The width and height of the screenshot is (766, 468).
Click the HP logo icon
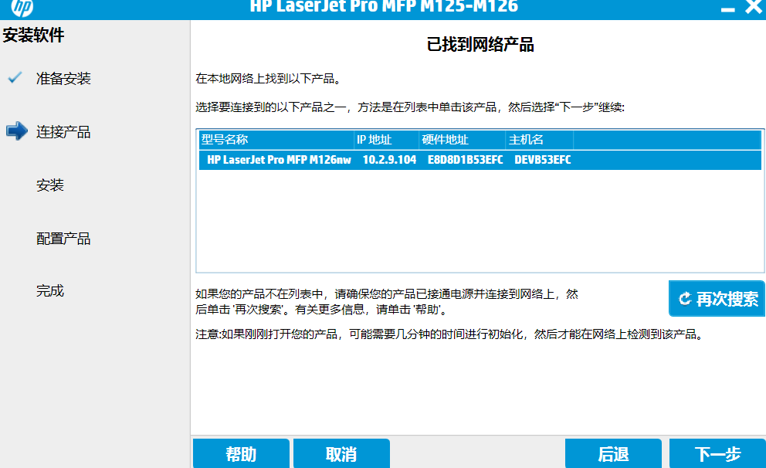[22, 7]
